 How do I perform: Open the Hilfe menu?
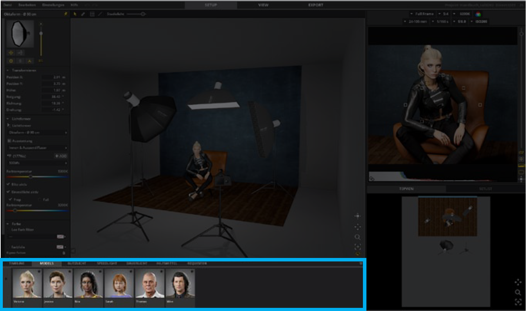point(74,5)
